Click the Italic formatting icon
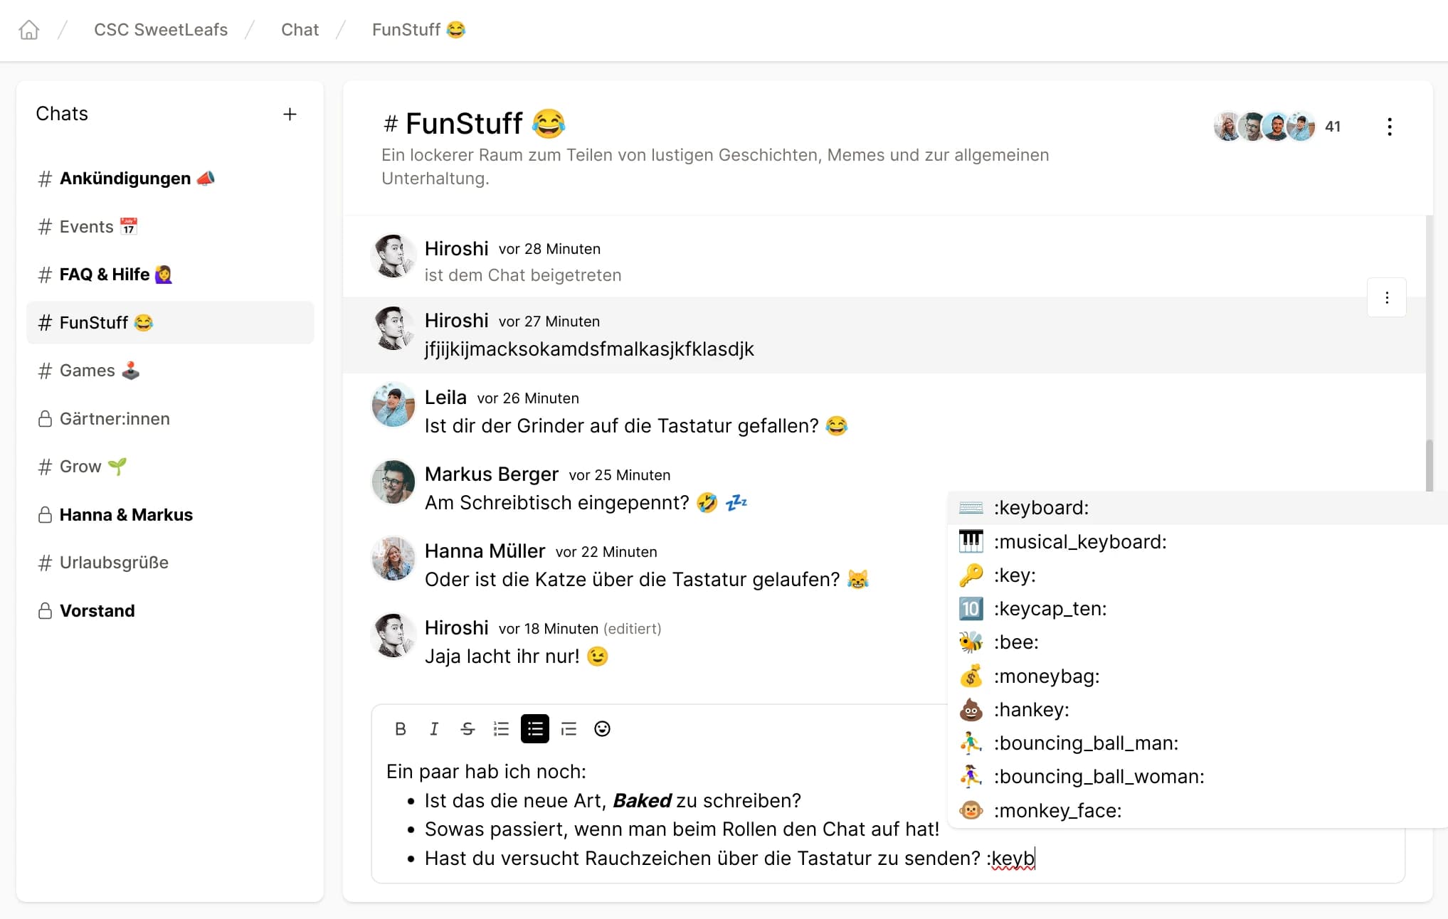 coord(434,730)
